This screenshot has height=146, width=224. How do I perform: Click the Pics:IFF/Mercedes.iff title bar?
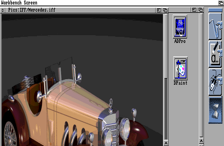pyautogui.click(x=79, y=10)
